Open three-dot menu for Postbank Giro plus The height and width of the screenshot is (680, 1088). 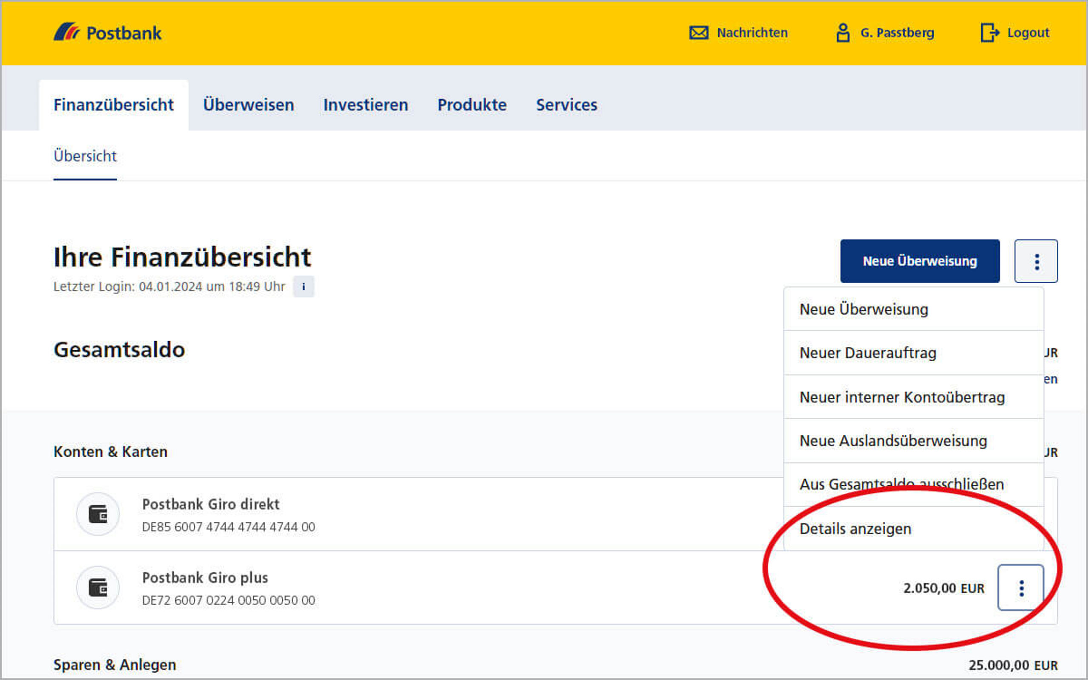(1021, 588)
